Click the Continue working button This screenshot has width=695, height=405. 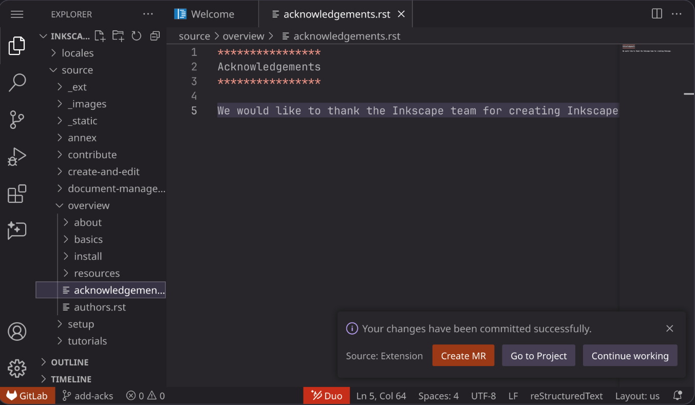[630, 356]
